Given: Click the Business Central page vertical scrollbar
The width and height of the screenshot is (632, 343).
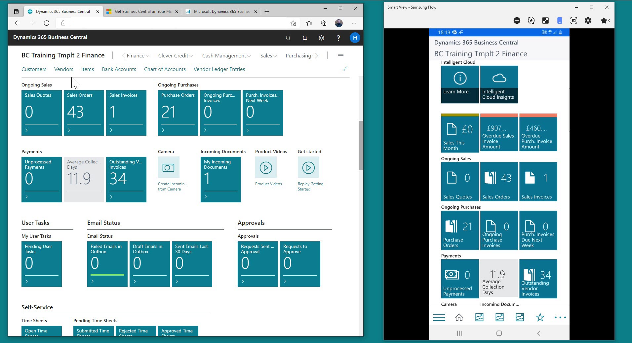Looking at the screenshot, I should 361,145.
